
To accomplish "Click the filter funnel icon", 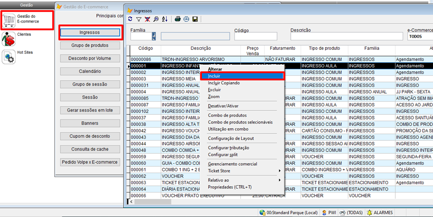I will pyautogui.click(x=138, y=19).
